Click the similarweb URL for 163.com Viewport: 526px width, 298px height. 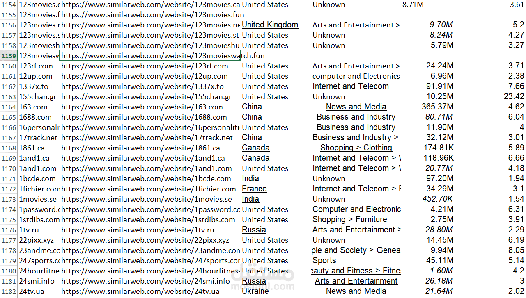point(142,107)
